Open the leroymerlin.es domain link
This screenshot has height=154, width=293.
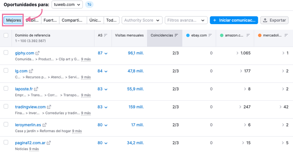[28, 125]
